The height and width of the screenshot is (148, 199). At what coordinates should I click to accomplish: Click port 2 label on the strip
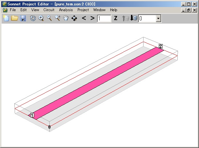(161, 46)
